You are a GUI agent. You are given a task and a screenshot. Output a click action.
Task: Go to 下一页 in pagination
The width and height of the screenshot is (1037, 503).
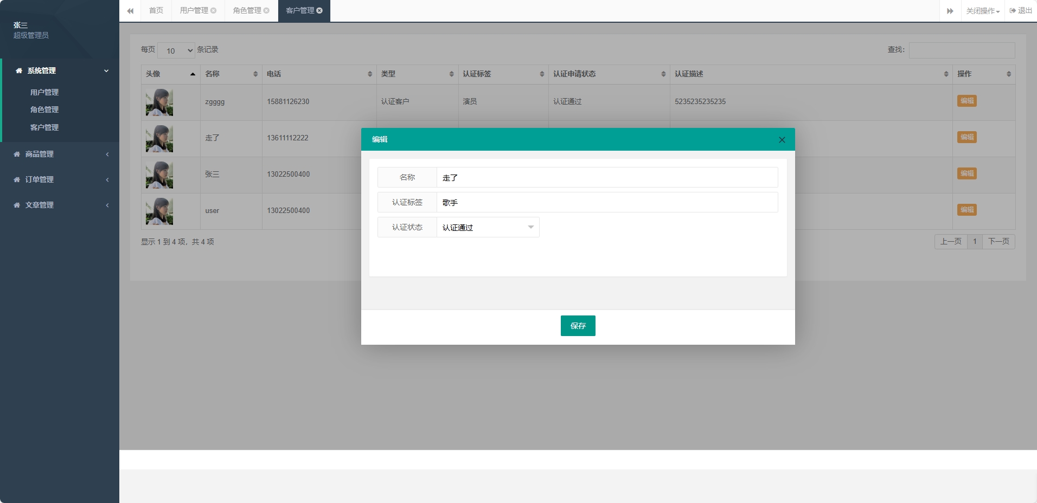[998, 241]
